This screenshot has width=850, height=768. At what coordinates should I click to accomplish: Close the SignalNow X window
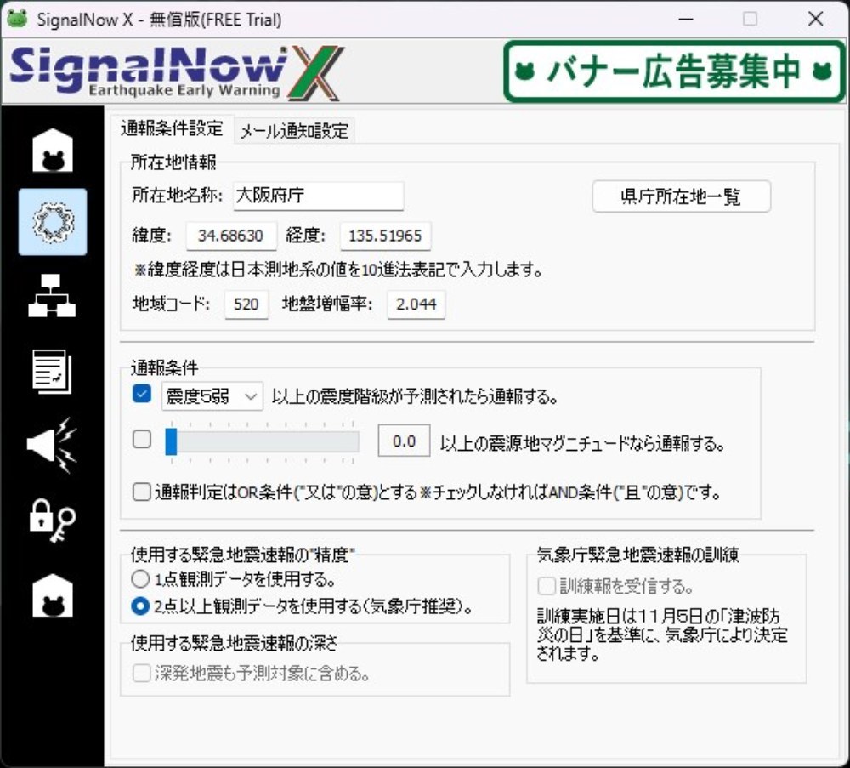(815, 19)
